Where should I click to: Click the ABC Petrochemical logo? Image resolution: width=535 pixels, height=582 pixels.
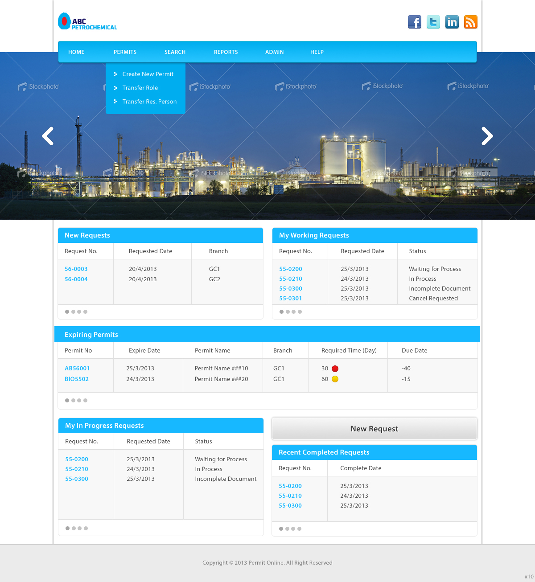pos(87,21)
